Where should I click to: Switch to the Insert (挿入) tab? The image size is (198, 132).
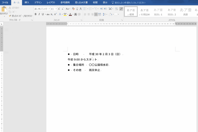pyautogui.click(x=27, y=2)
